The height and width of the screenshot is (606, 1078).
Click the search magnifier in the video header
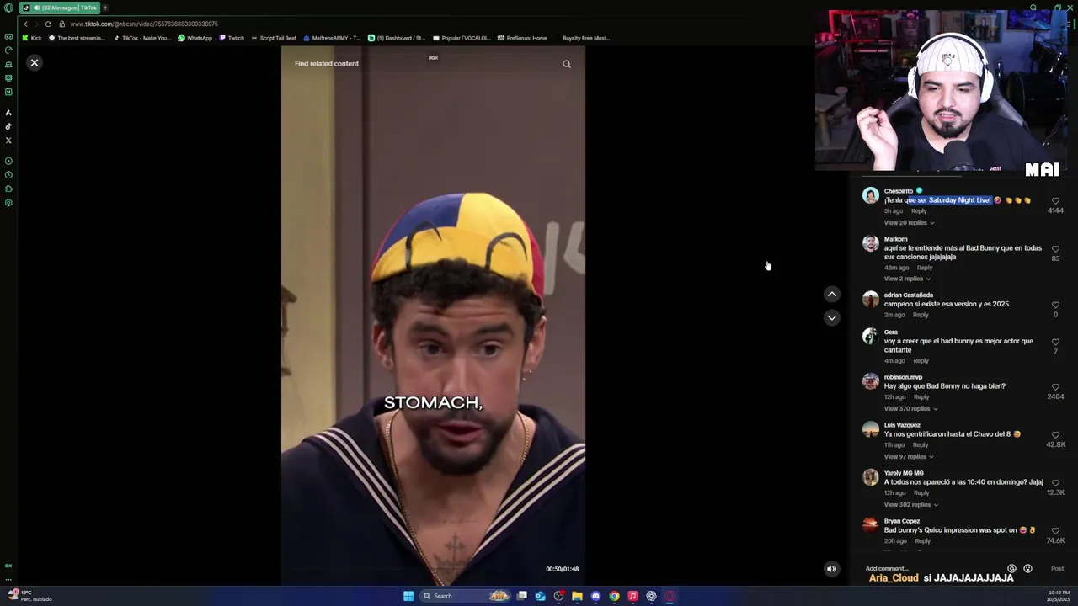567,64
